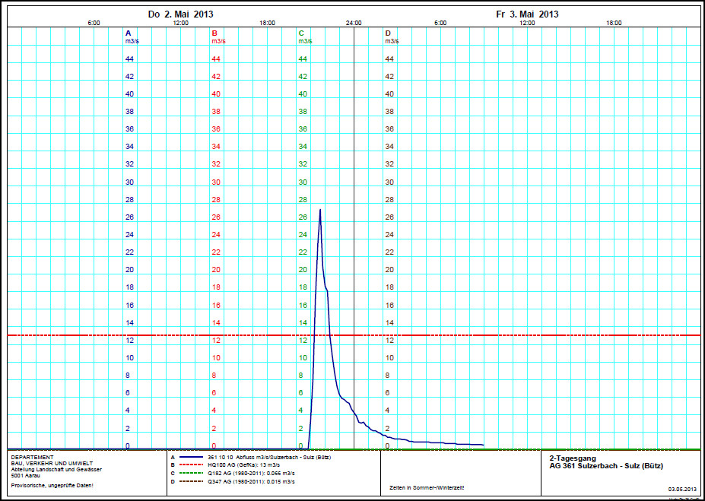Screen dimensions: 705x501
Task: Click the brown dashed Q347 legend line
Action: tap(190, 481)
